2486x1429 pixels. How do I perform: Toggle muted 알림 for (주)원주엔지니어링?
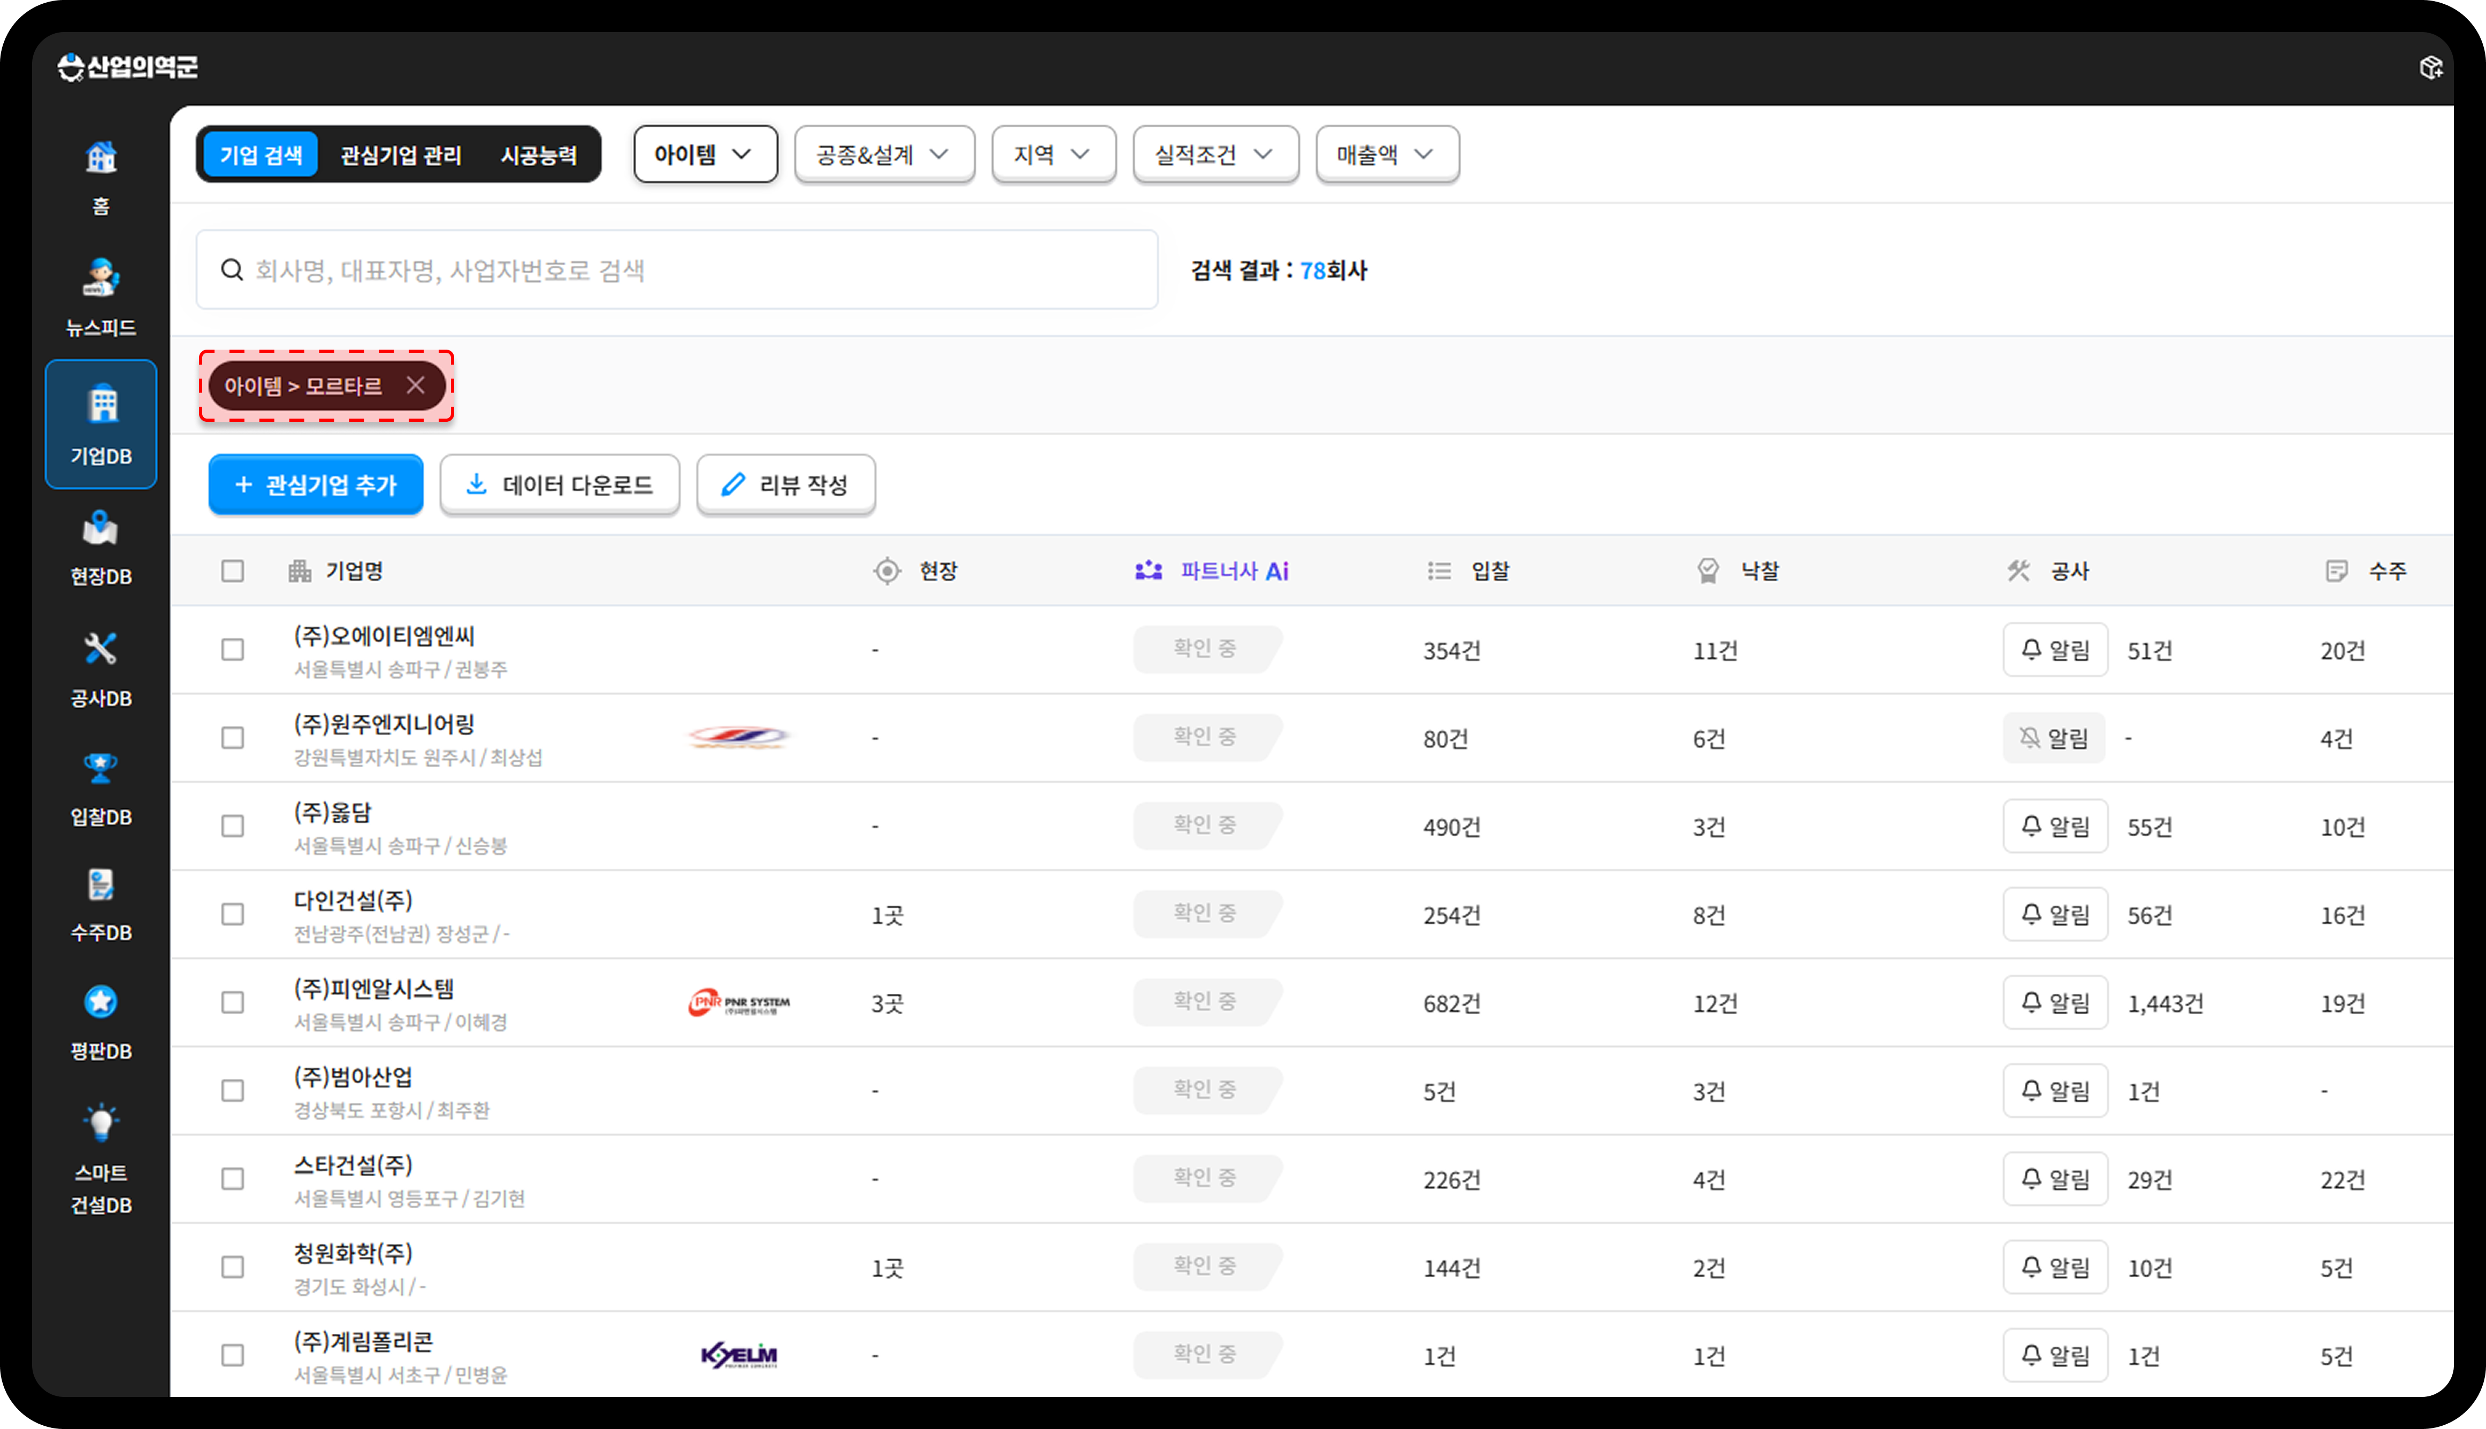(x=2053, y=738)
